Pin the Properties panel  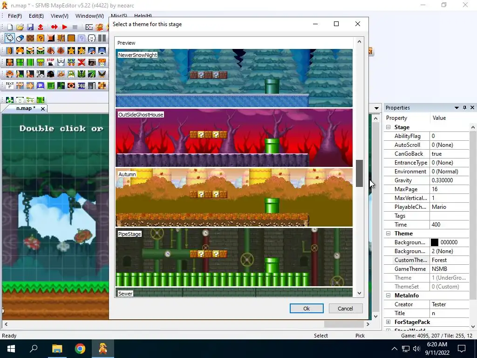click(464, 108)
